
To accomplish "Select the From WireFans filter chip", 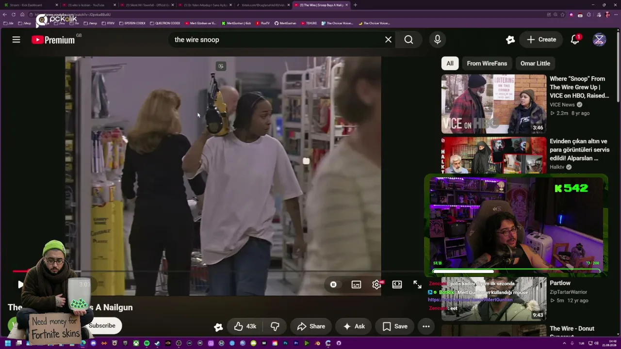I will click(x=487, y=63).
